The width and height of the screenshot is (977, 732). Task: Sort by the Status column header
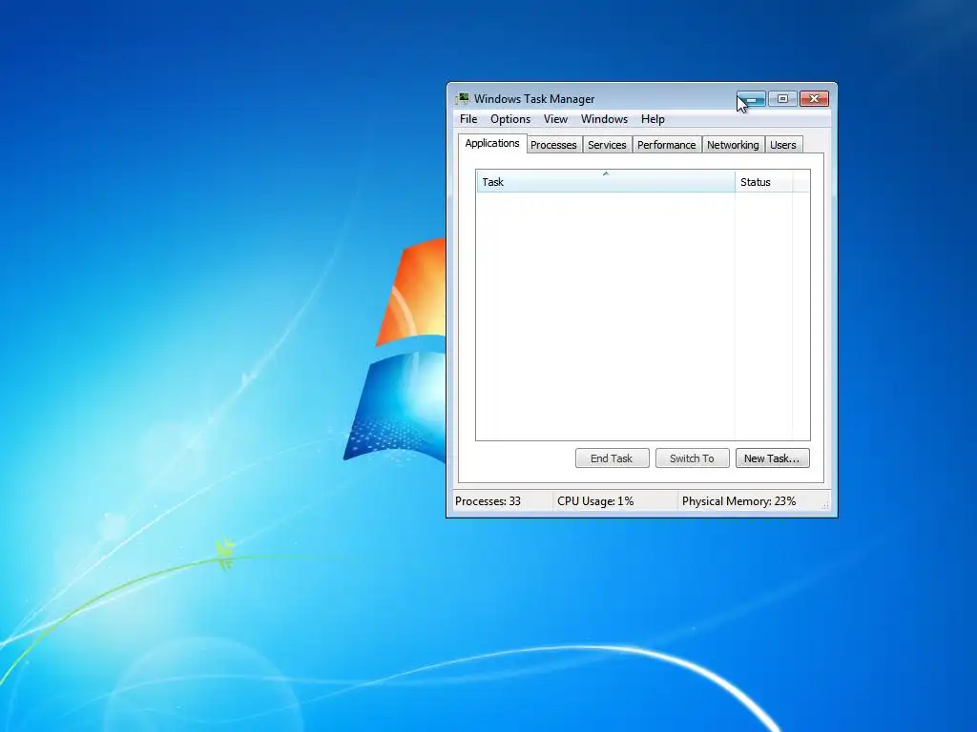click(763, 182)
